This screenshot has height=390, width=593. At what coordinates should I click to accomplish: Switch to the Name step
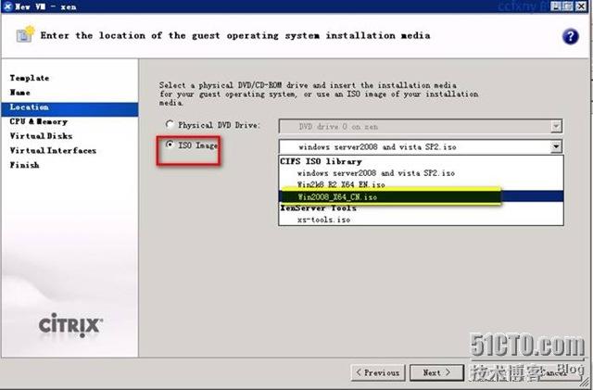(x=19, y=93)
